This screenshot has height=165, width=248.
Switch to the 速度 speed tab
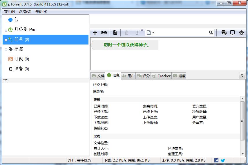click(179, 76)
